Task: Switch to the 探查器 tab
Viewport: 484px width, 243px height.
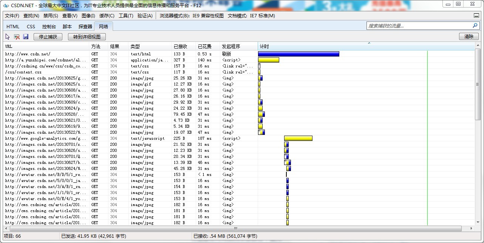Action: (x=85, y=27)
